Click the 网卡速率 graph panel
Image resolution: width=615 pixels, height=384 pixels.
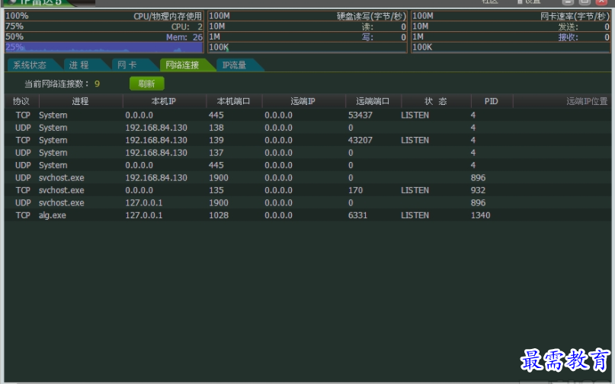pyautogui.click(x=511, y=32)
